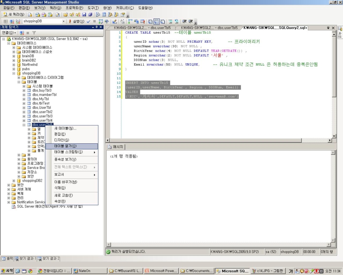Select 이름 바꾸기(M) in the context menu
Image resolution: width=343 pixels, height=275 pixels.
tap(72, 182)
